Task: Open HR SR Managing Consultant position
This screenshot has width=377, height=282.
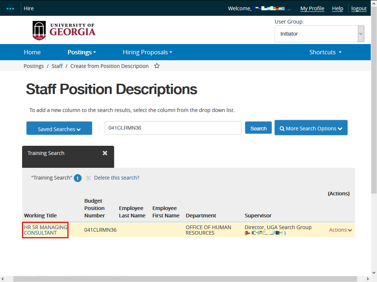Action: (x=45, y=230)
